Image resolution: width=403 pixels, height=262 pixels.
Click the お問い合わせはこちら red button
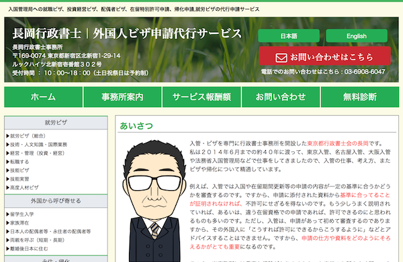(x=324, y=56)
